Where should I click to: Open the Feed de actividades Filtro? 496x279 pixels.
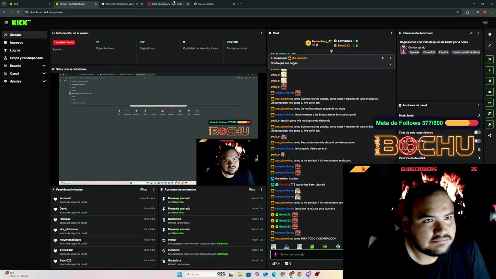(143, 189)
